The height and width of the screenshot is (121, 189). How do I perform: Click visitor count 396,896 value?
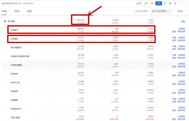[80, 29]
